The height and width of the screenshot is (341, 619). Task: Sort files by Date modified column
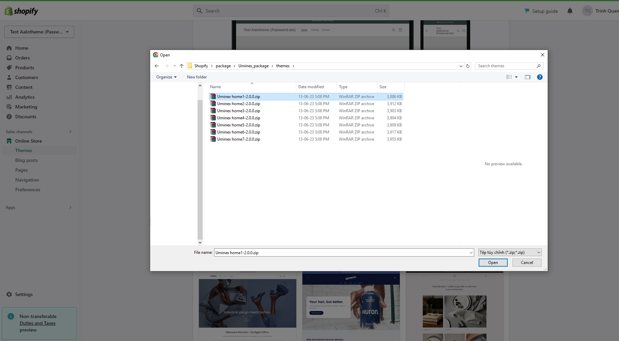[x=311, y=87]
